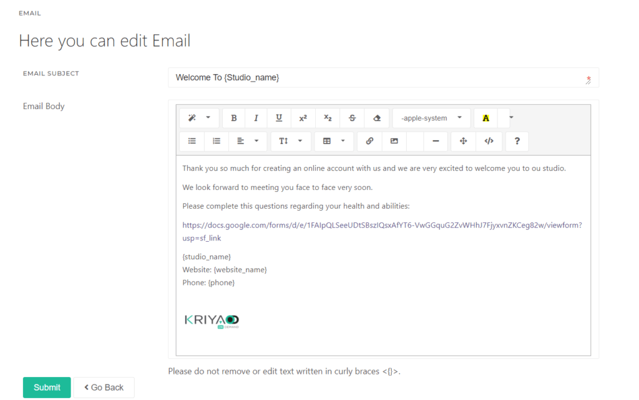Toggle underline formatting
Viewport: 639px width, 400px height.
tap(279, 118)
